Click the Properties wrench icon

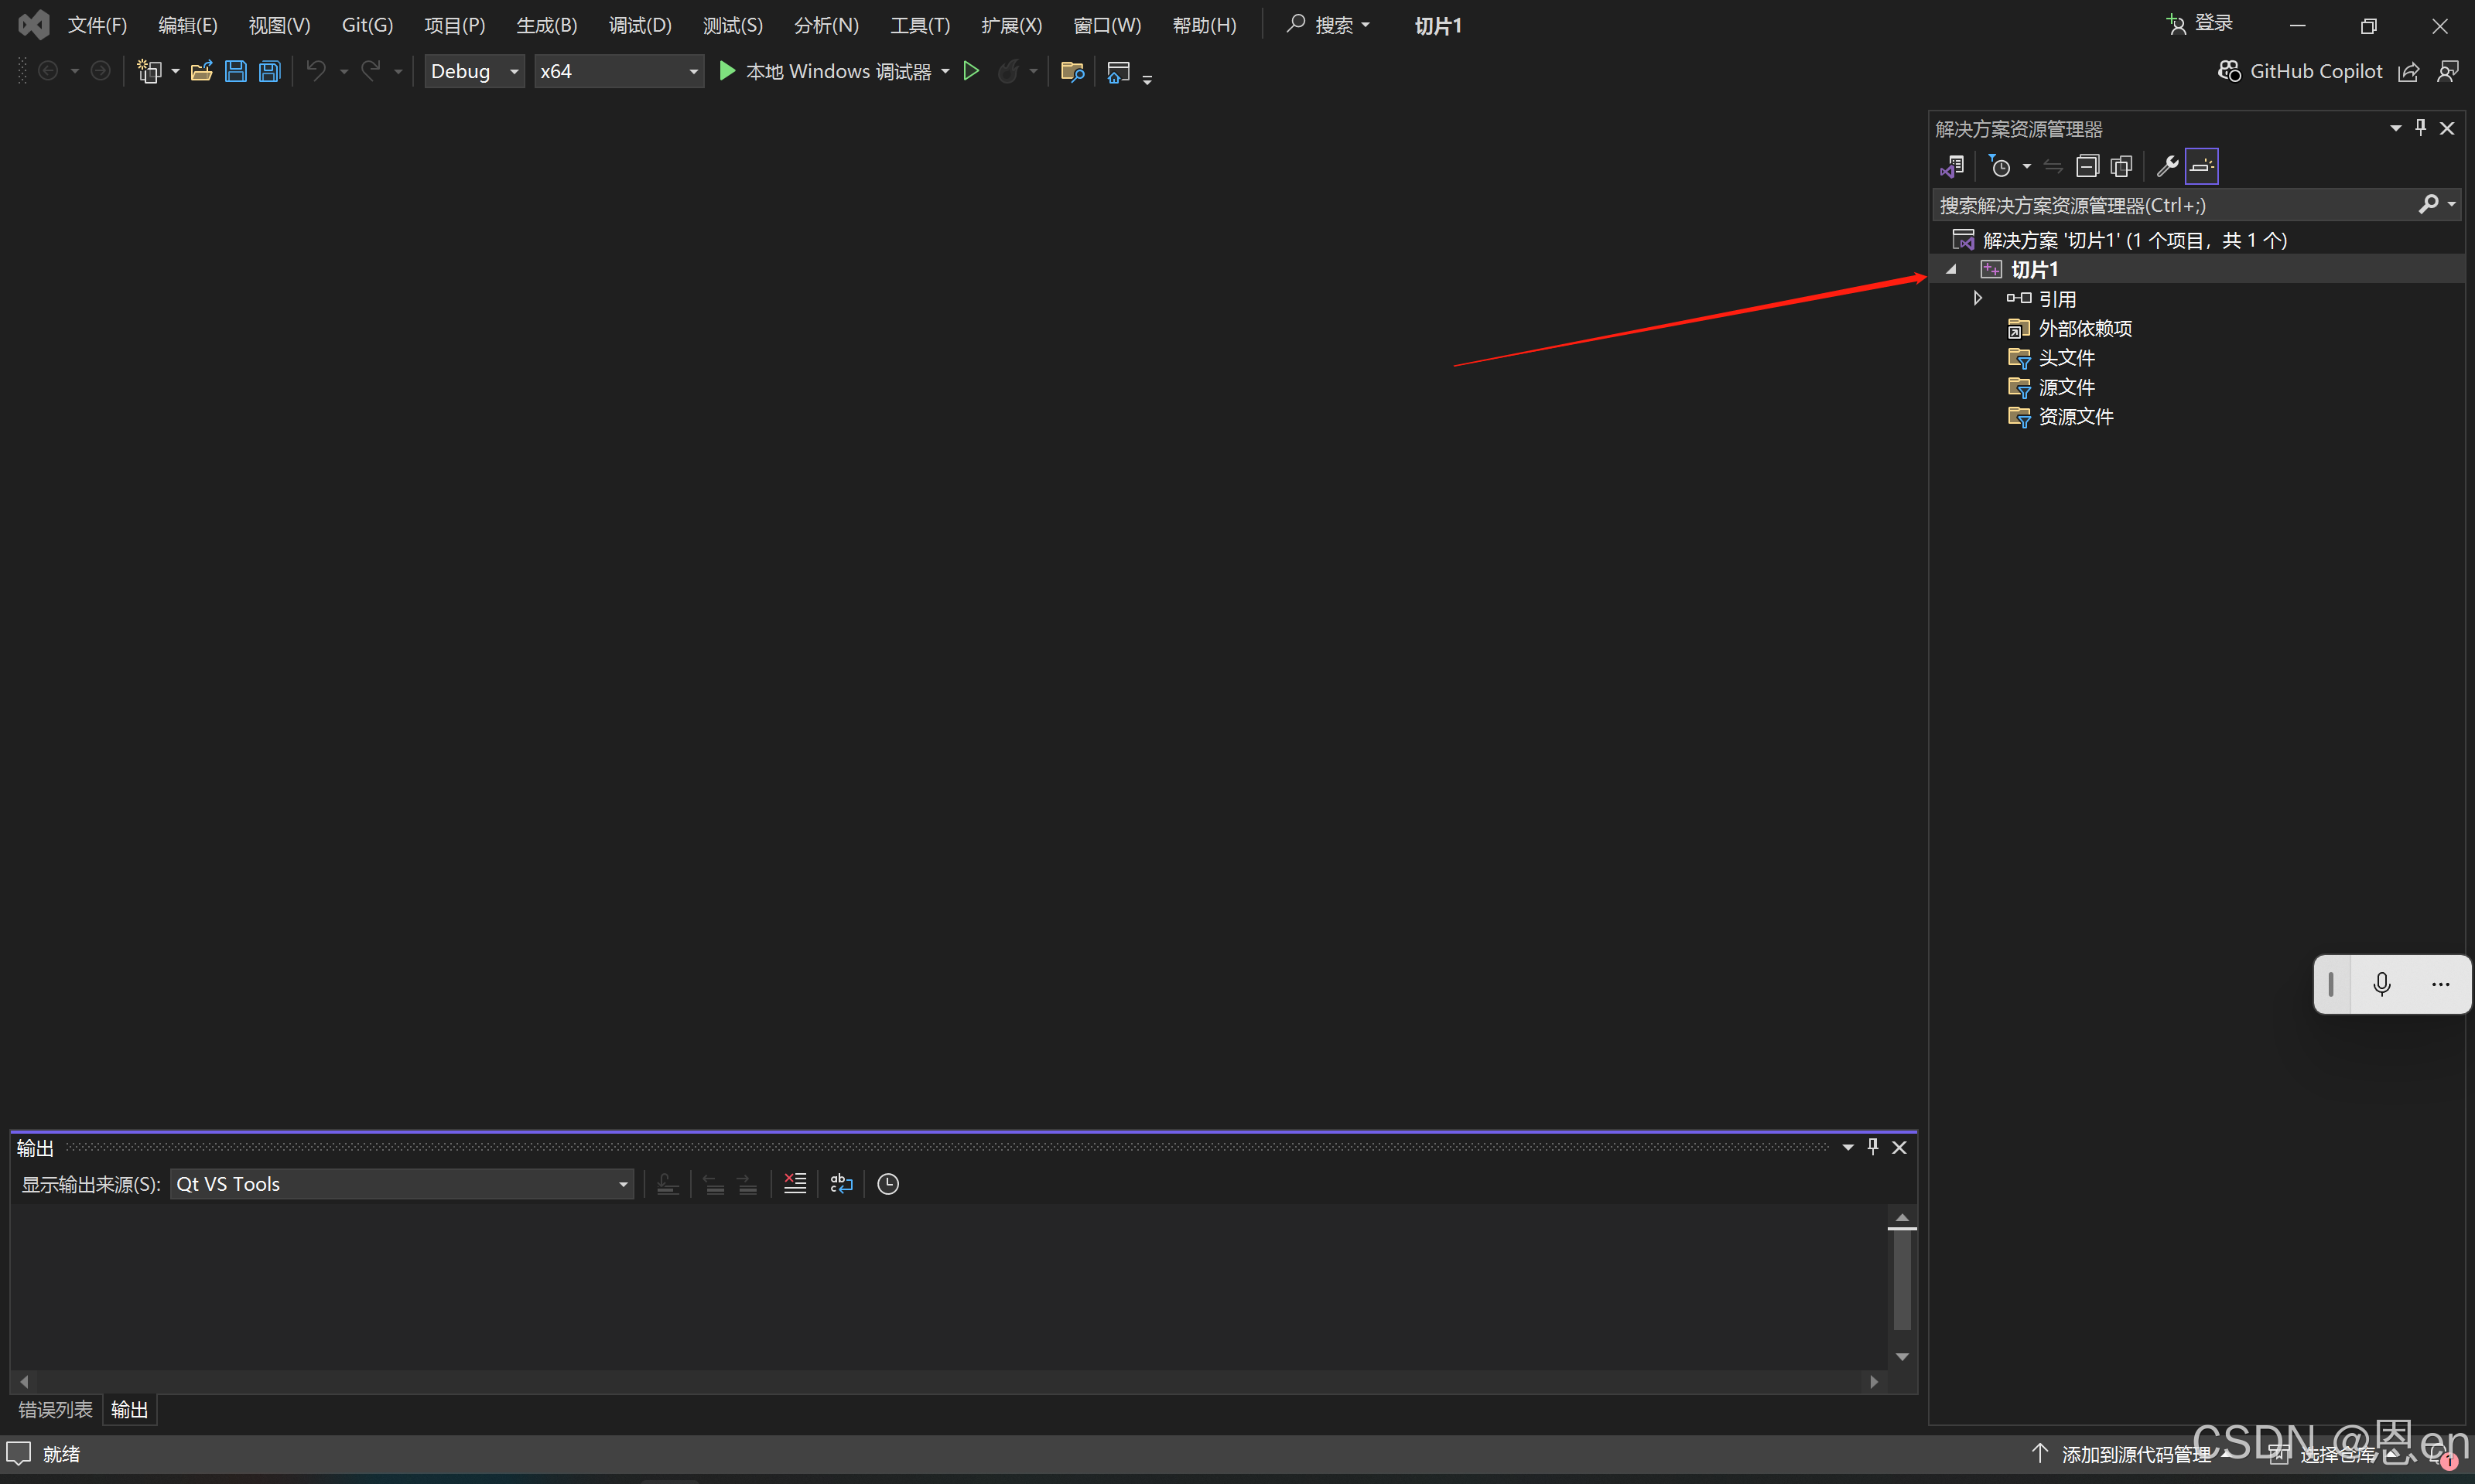point(2167,166)
